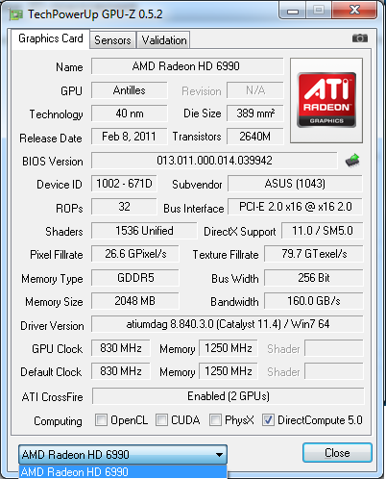
Task: Click the Device ID field
Action: coord(124,184)
